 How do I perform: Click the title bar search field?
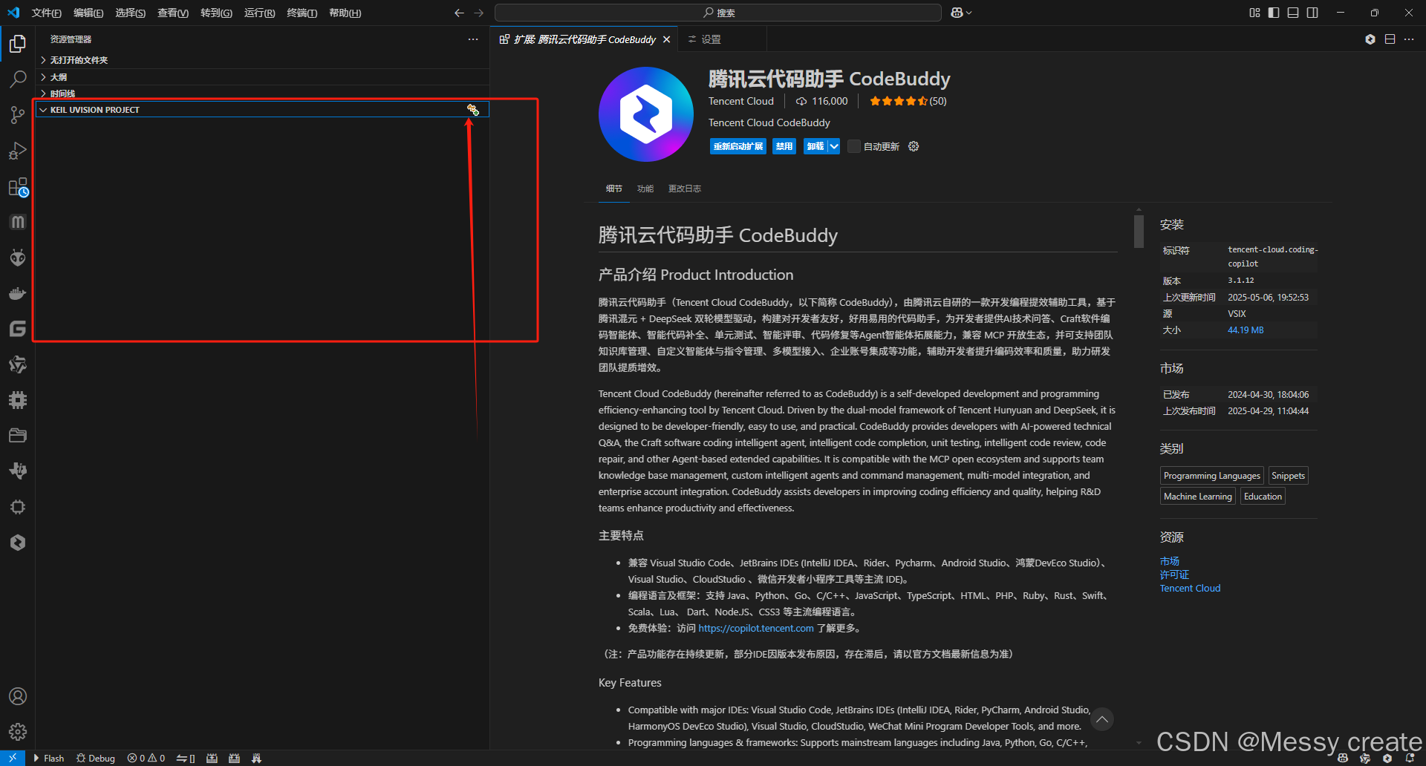718,13
